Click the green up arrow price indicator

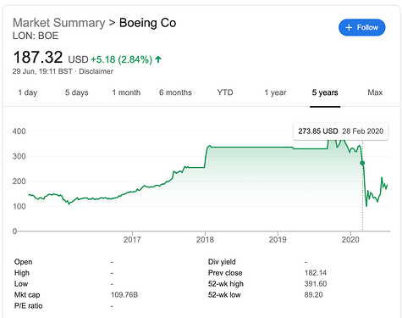[158, 59]
